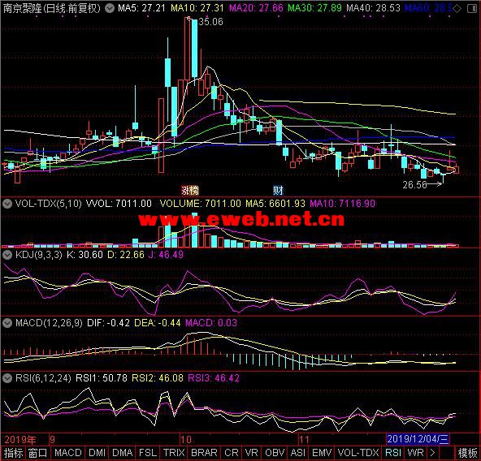Select the MACD indicator tab
The image size is (481, 461).
68,453
